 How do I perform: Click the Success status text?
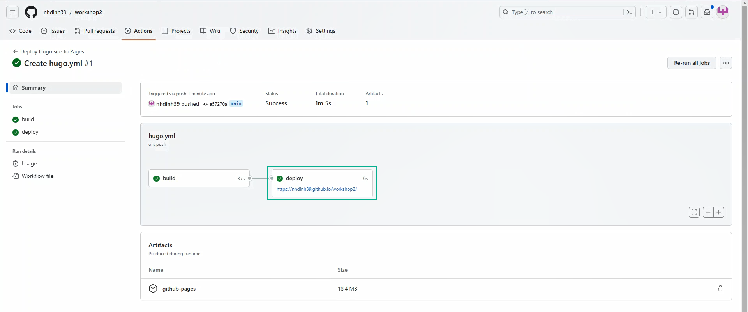pos(276,103)
